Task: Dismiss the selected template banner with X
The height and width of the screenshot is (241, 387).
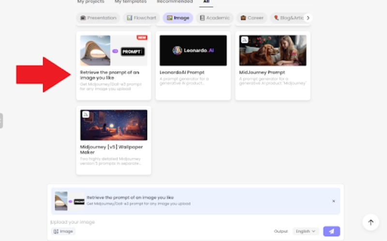Action: point(333,201)
